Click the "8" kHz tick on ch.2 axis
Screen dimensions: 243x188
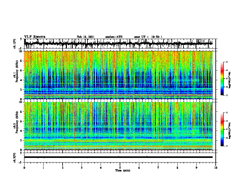coord(21,112)
